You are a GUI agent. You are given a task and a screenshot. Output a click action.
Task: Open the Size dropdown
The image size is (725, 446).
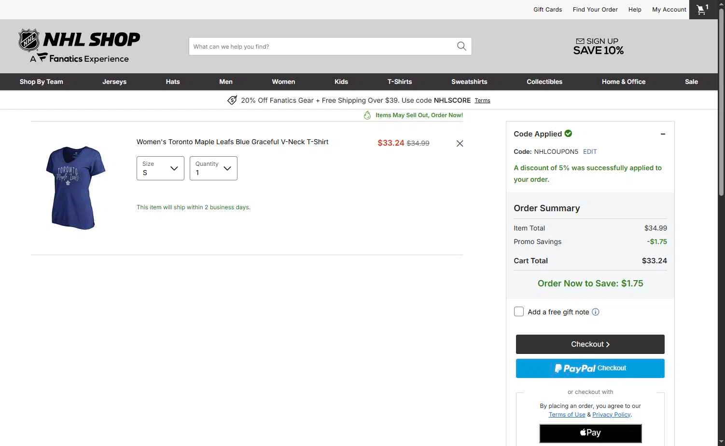tap(160, 168)
